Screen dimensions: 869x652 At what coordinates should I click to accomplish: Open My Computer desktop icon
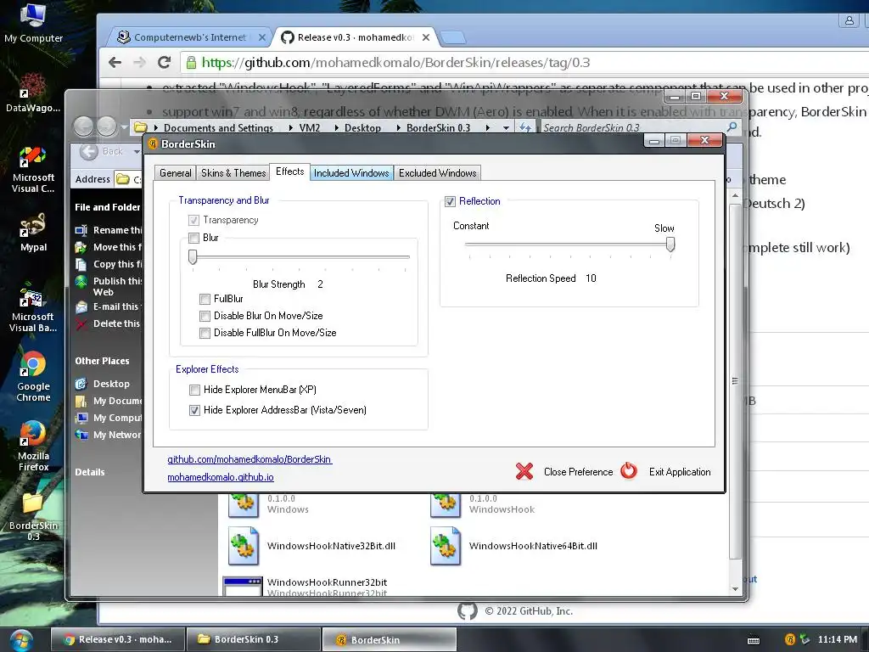click(33, 23)
